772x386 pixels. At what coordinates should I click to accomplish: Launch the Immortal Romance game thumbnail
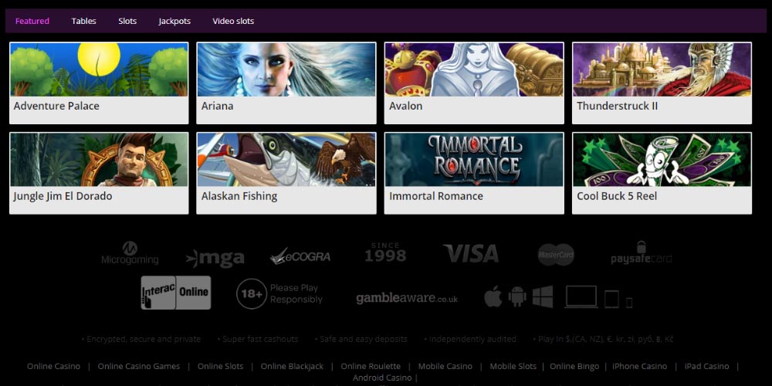point(475,160)
